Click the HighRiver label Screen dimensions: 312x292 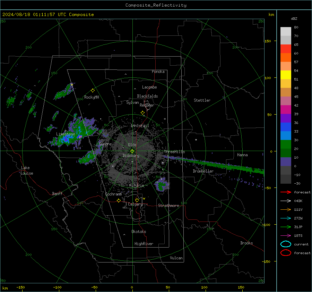[x=144, y=244]
